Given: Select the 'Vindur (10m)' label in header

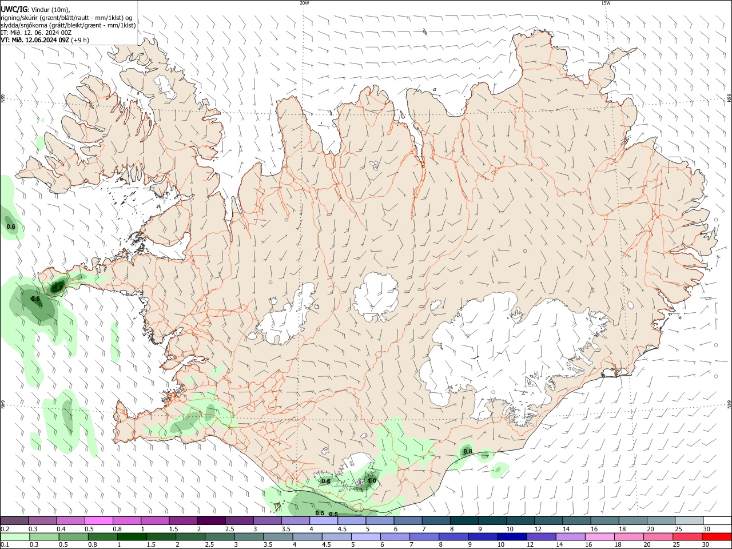Looking at the screenshot, I should [x=51, y=10].
